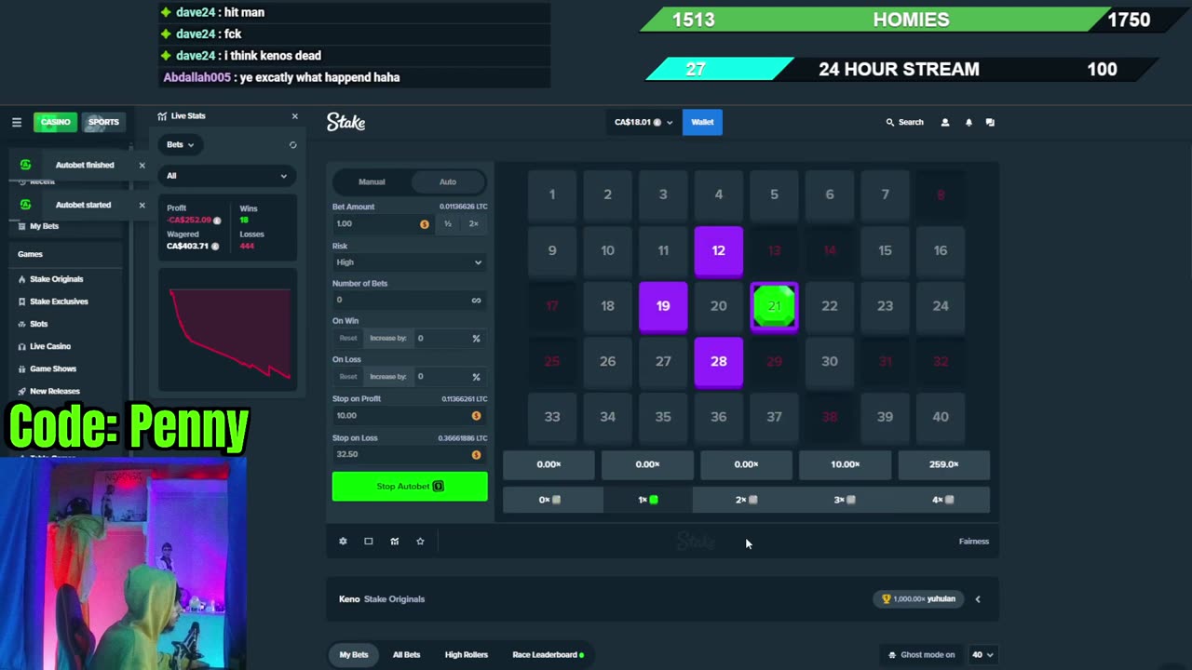Favorite the game with star icon

[420, 541]
